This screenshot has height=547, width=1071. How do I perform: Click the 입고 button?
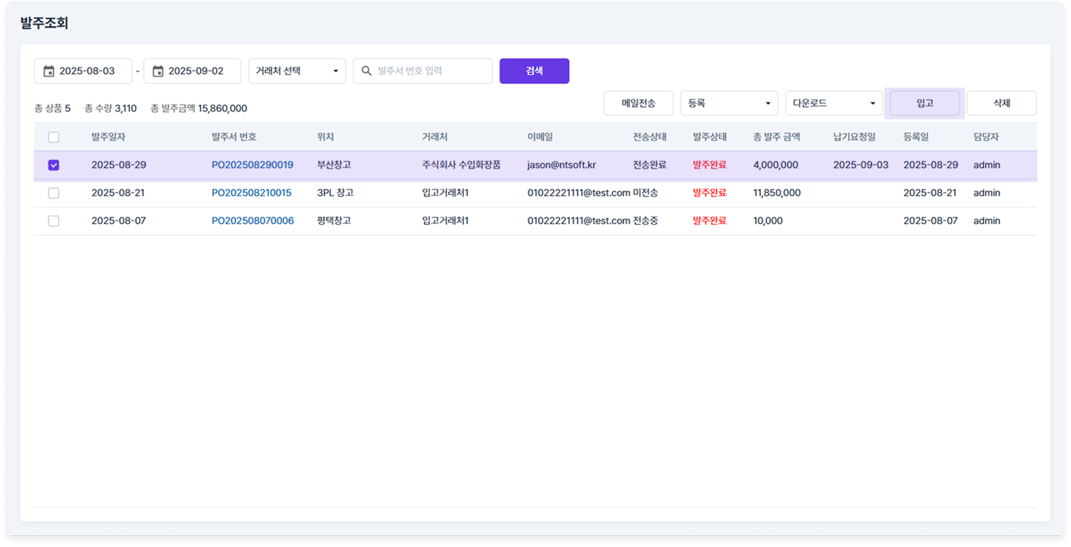click(x=924, y=103)
